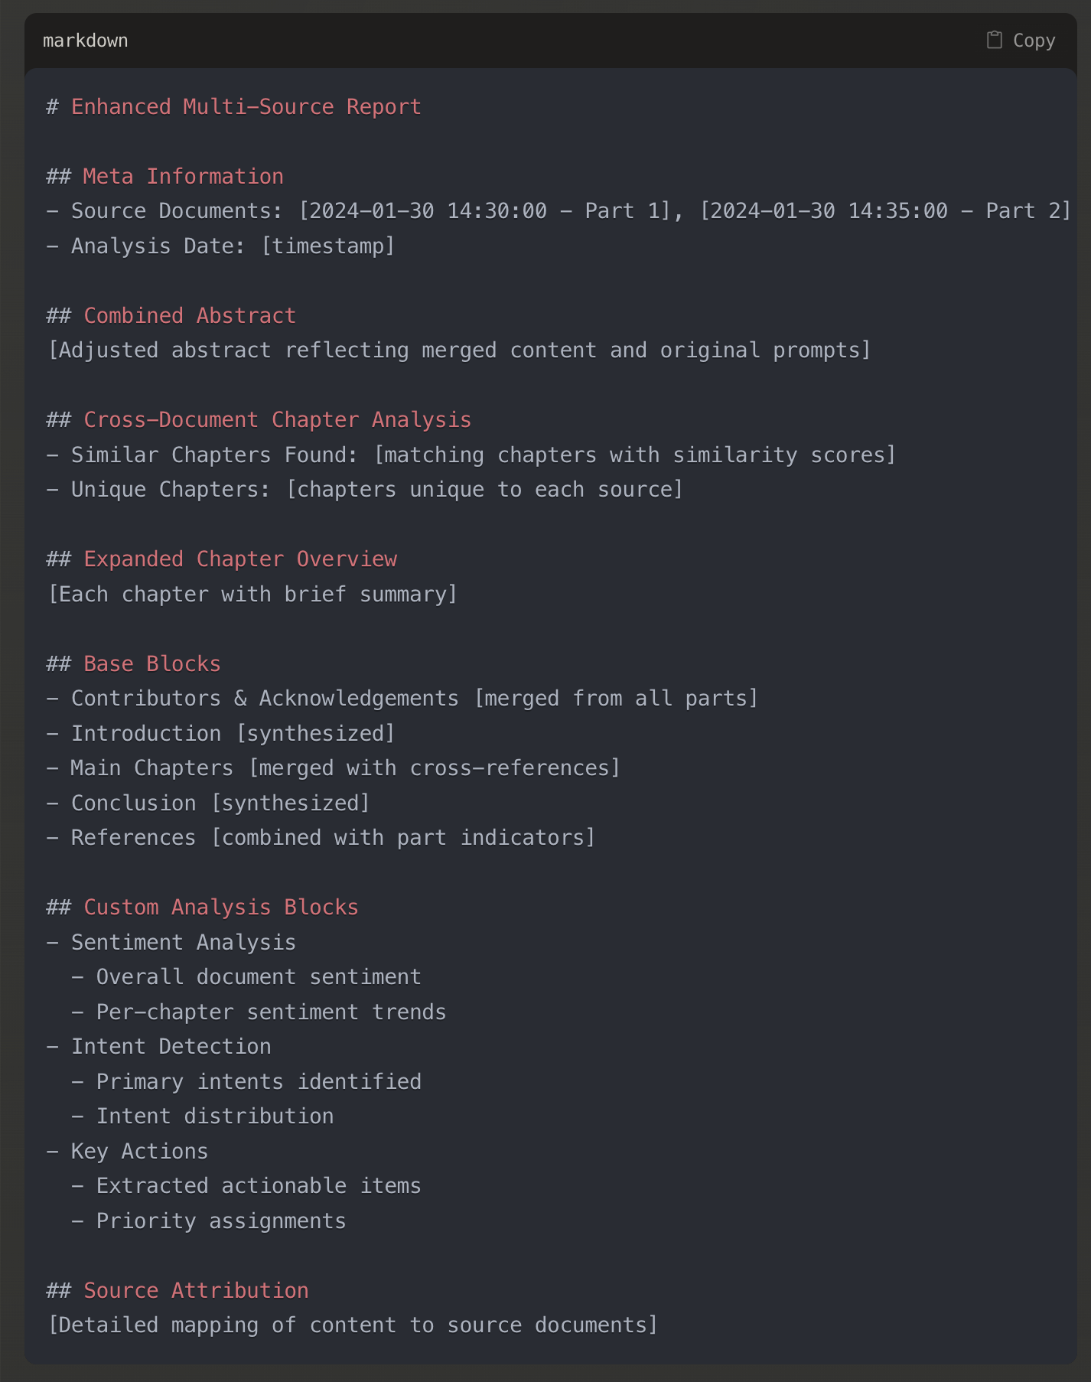Click the Analysis Date placeholder text
The width and height of the screenshot is (1091, 1382).
pos(220,246)
